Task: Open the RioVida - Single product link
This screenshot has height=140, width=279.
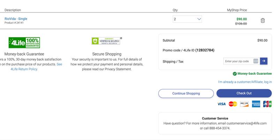Action: pyautogui.click(x=16, y=19)
